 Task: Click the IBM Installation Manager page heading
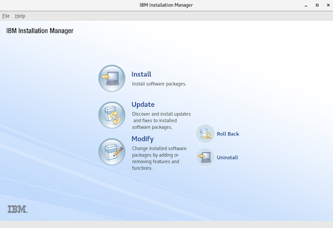[x=40, y=31]
